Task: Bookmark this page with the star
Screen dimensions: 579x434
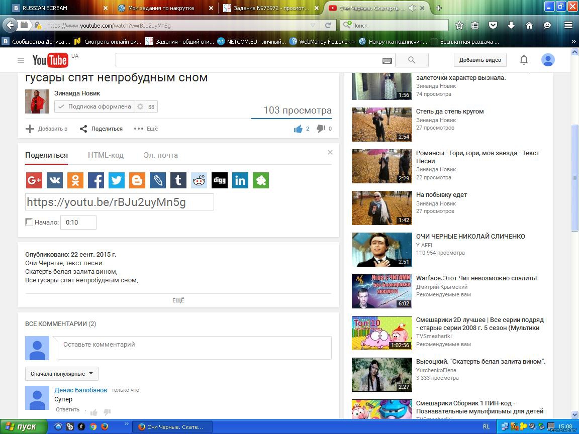Action: [x=459, y=25]
